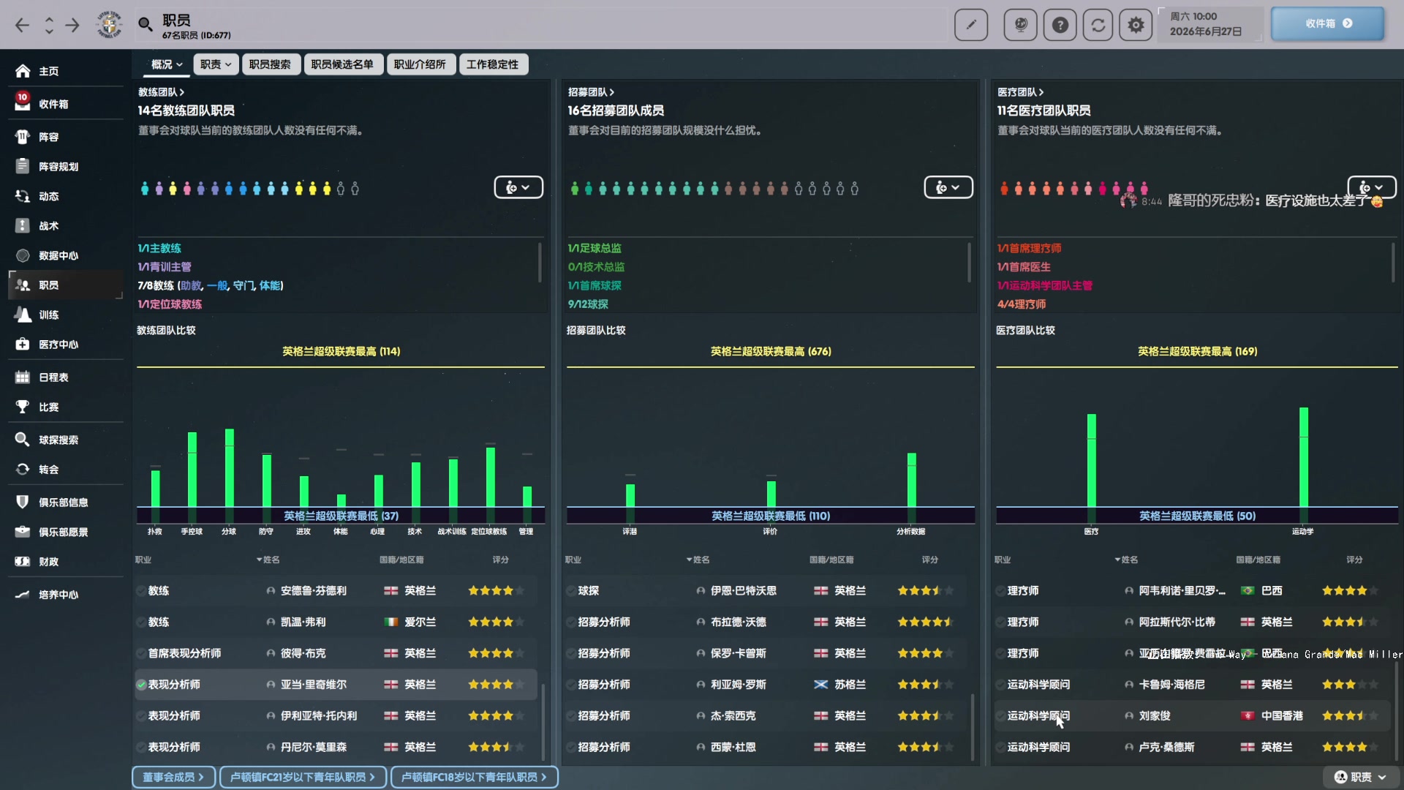Screen dimensions: 1404x790
Task: Open 卢顿镇FC21岁以下青年队职员 link
Action: point(303,777)
